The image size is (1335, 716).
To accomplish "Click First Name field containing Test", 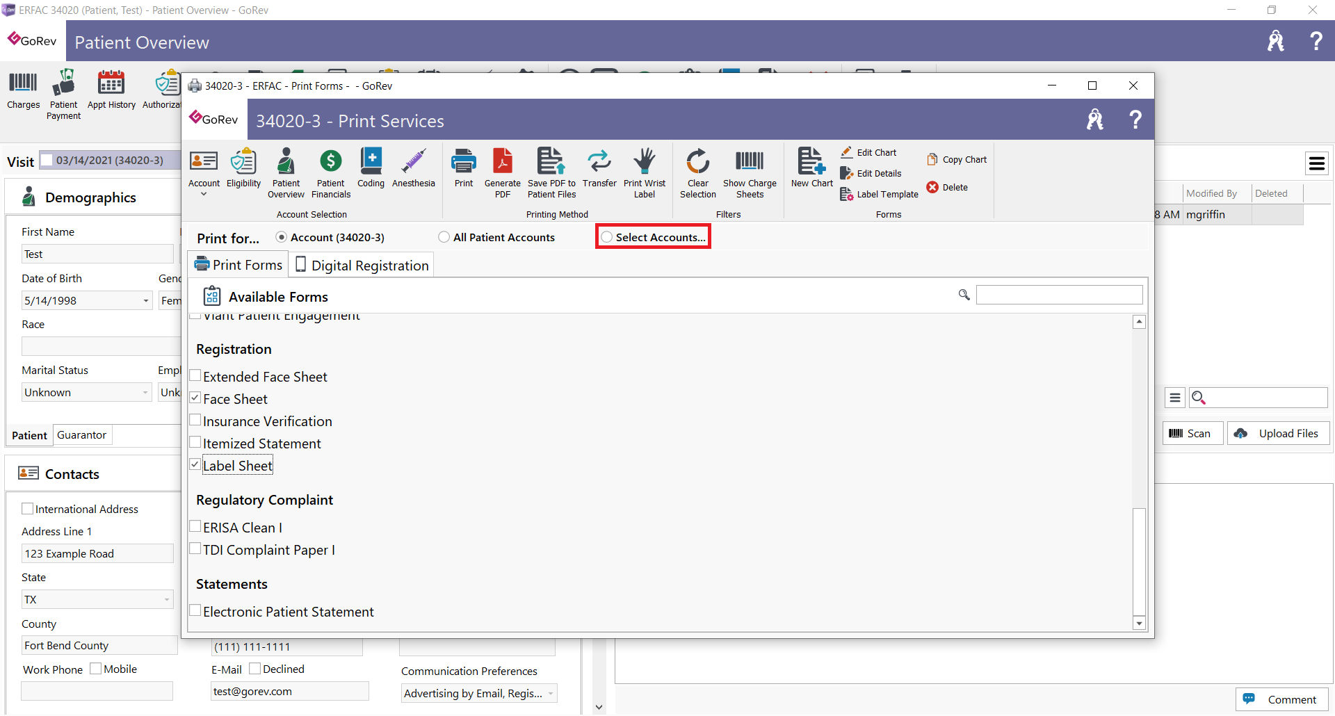I will tap(97, 254).
